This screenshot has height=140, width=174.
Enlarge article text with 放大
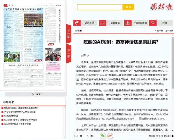[x=152, y=136]
